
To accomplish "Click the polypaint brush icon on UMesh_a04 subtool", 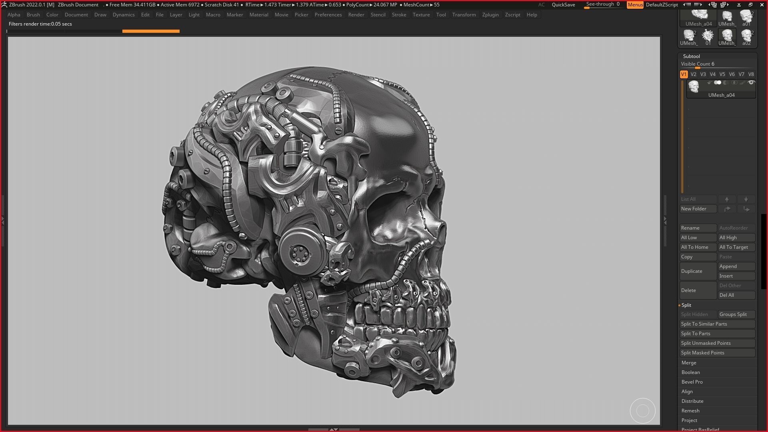I will [742, 83].
